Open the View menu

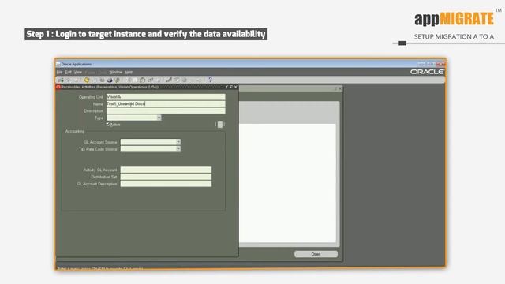pos(78,72)
